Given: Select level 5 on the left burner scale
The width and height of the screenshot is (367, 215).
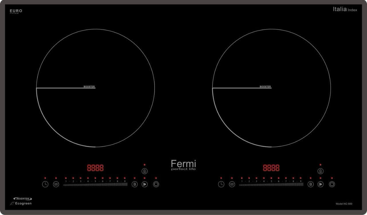Looking at the screenshot, I should click(95, 181).
